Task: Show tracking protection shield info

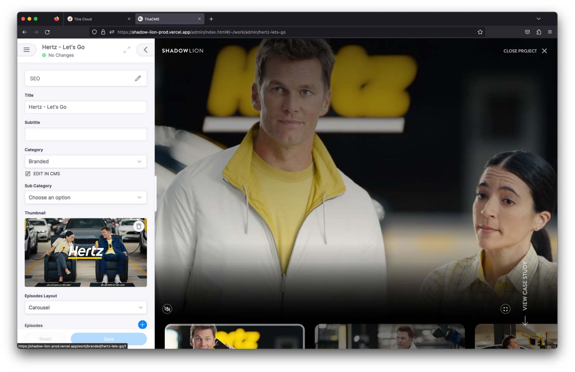Action: click(x=94, y=32)
